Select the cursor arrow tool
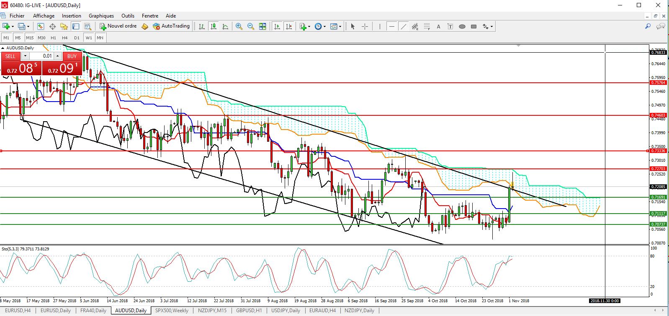 point(353,26)
